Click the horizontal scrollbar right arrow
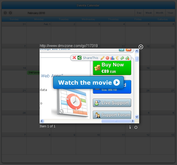The image size is (177, 165). 132,121
